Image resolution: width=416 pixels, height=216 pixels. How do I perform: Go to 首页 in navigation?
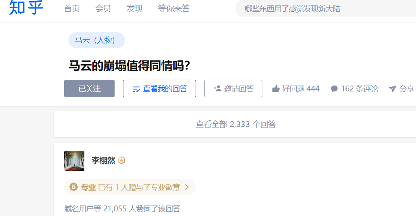pyautogui.click(x=72, y=8)
